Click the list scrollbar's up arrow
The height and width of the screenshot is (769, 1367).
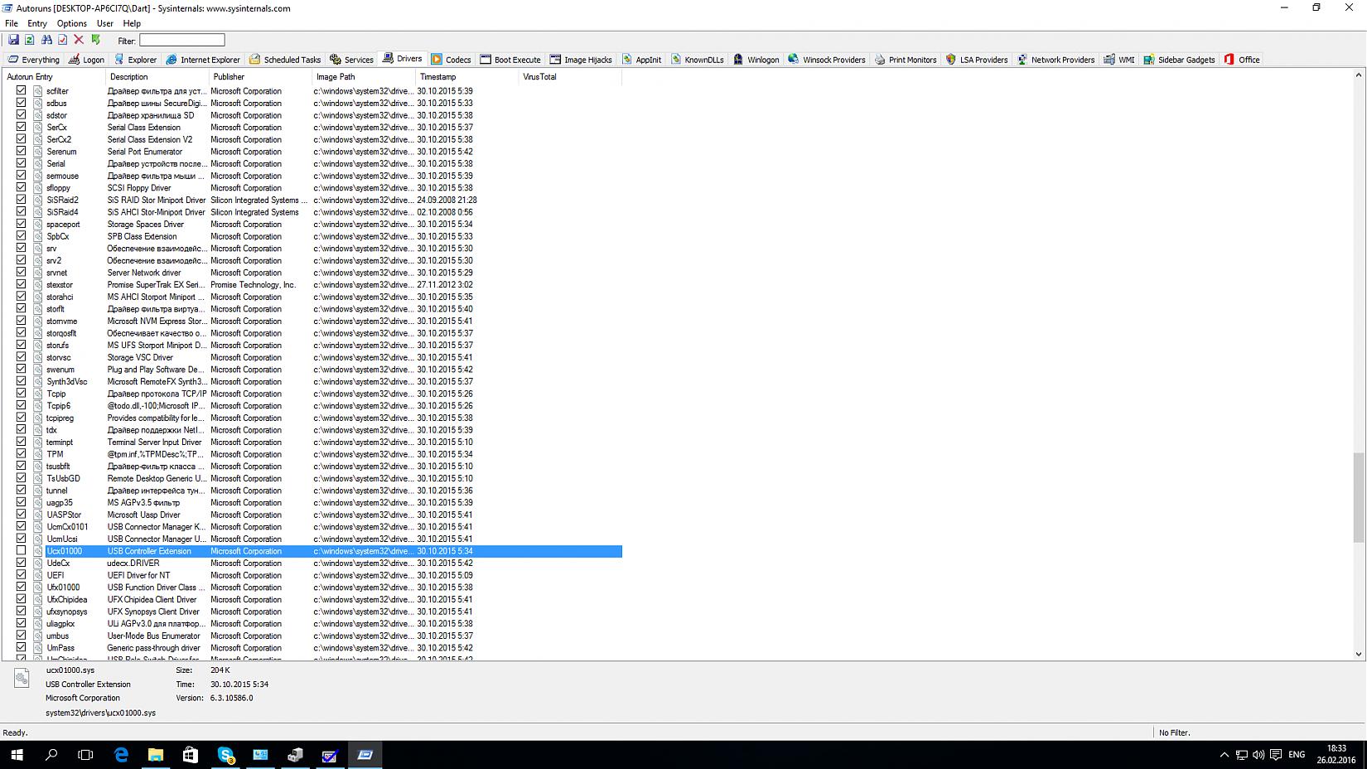(x=1359, y=75)
